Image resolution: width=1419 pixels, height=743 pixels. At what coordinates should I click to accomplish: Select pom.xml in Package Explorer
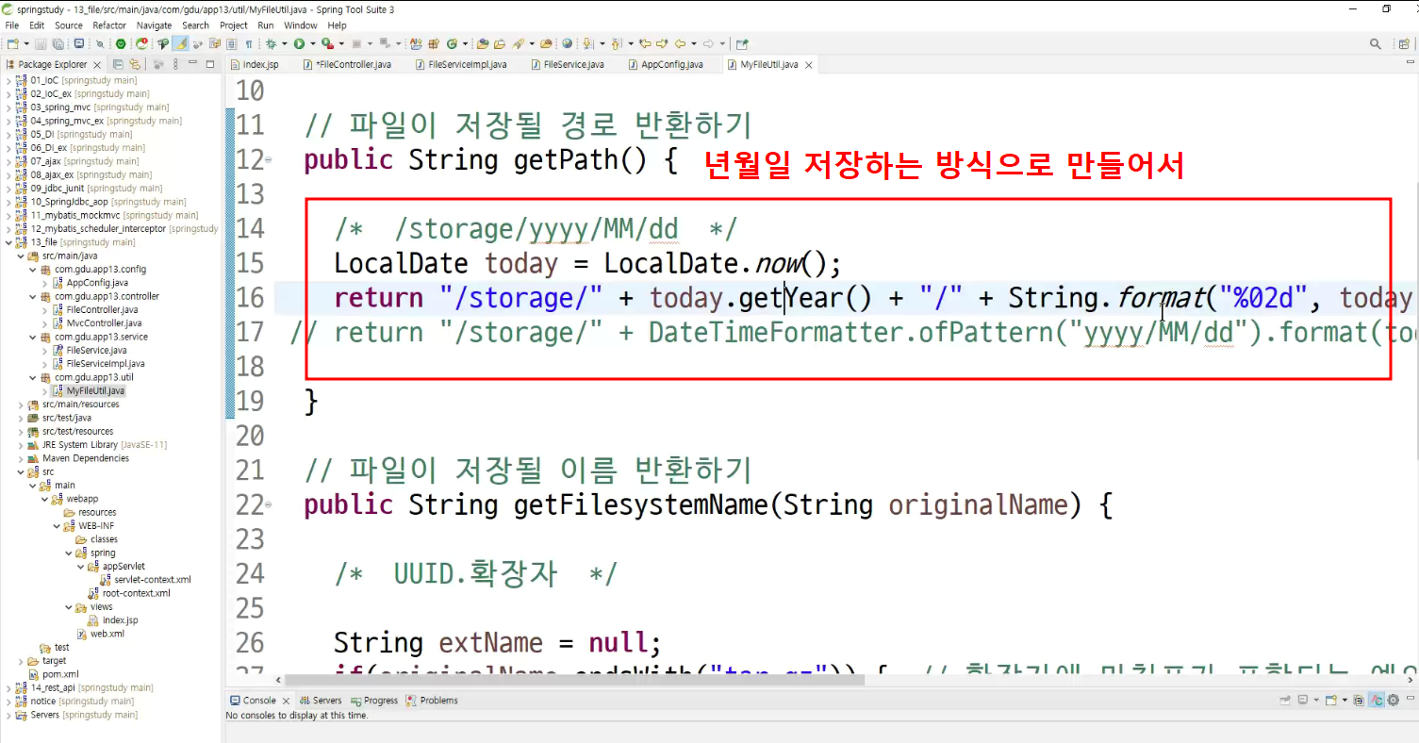53,674
